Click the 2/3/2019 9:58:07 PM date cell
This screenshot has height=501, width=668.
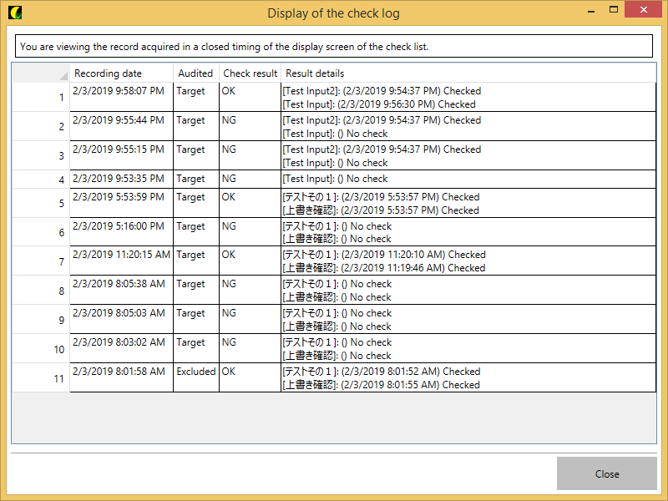pos(119,91)
